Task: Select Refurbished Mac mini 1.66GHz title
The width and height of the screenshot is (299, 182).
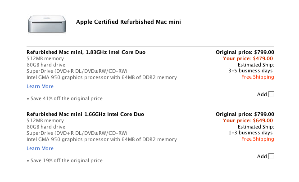Action: pos(85,114)
